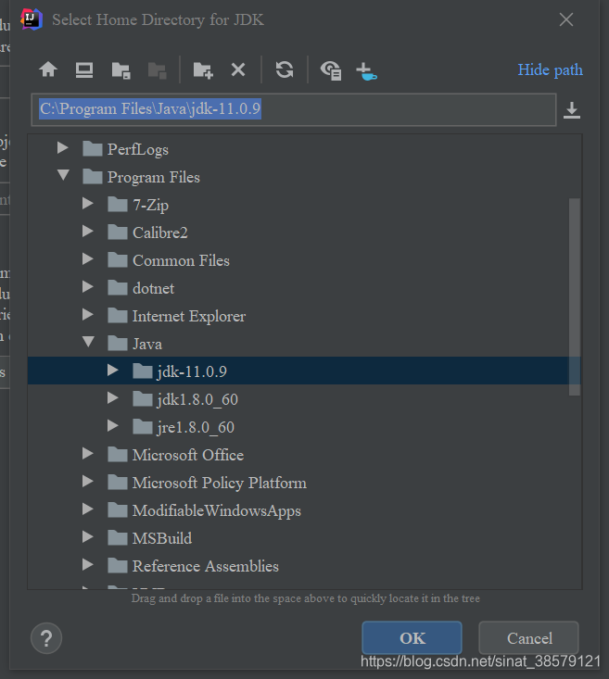Open help via question mark button
This screenshot has width=609, height=679.
coord(46,638)
